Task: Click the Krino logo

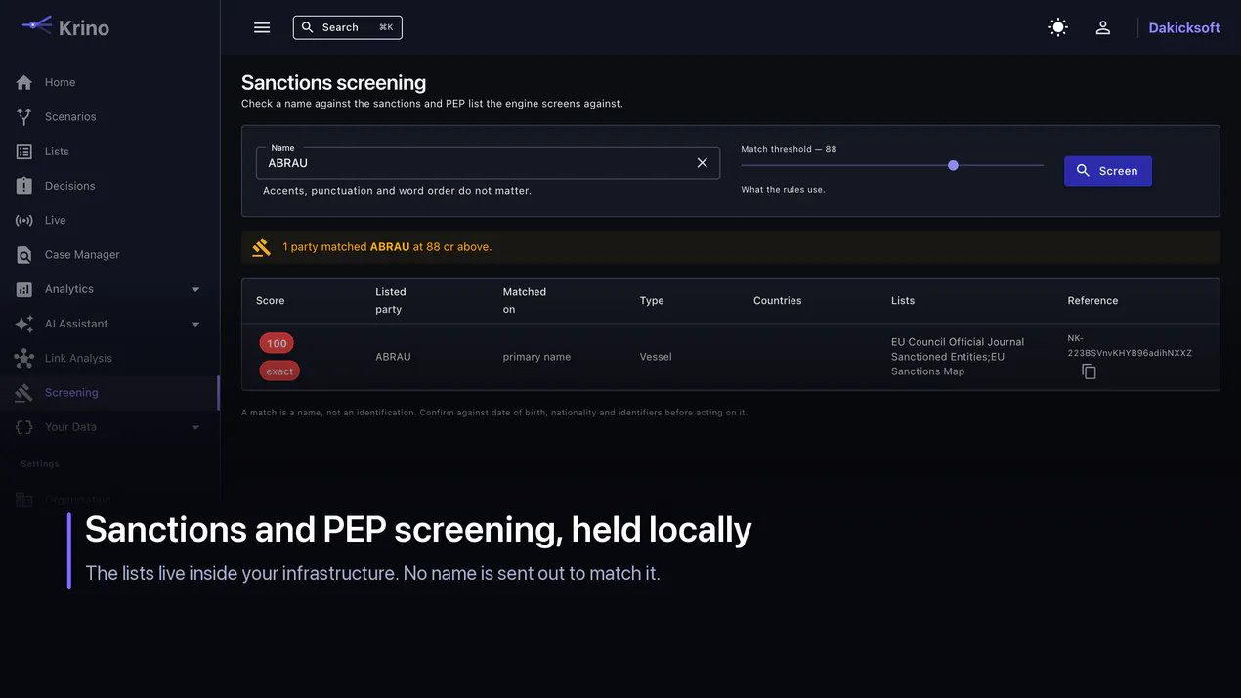Action: coord(65,26)
